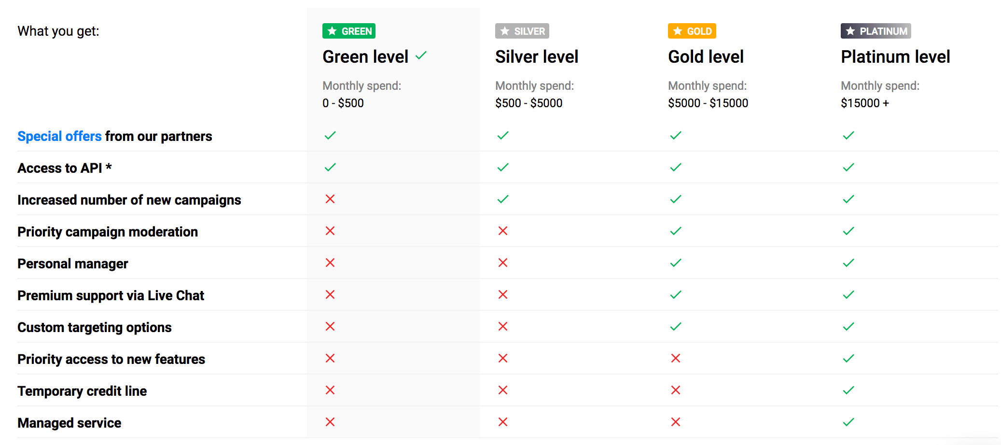Screen dimensions: 1001x445
Task: Click the Green level heading
Action: click(365, 57)
